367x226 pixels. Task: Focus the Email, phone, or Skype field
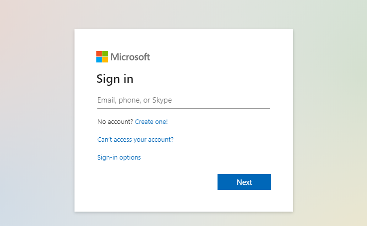183,100
